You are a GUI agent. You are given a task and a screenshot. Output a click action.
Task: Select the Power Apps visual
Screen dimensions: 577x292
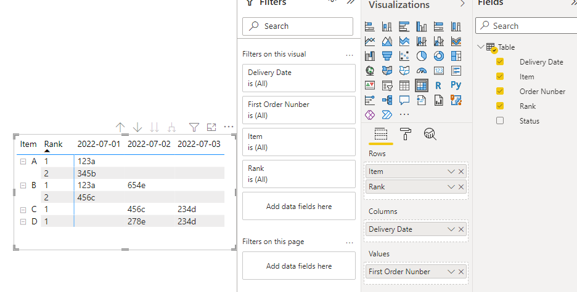coord(369,115)
